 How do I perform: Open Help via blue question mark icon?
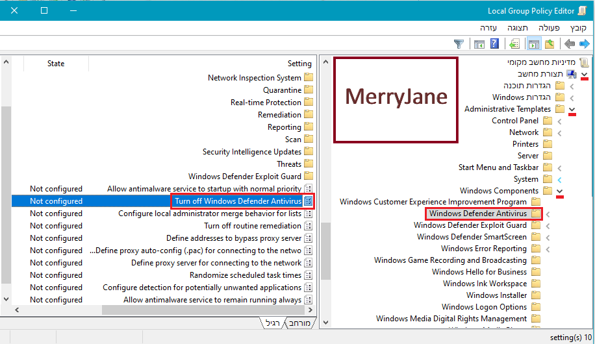click(x=495, y=44)
